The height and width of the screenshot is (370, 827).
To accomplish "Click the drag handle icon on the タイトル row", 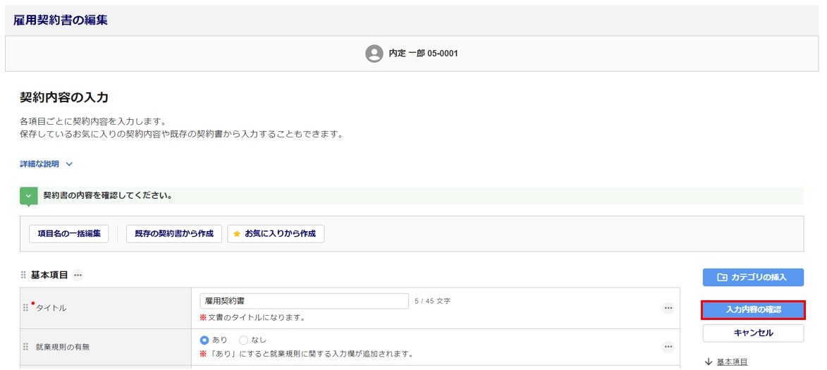I will [26, 308].
